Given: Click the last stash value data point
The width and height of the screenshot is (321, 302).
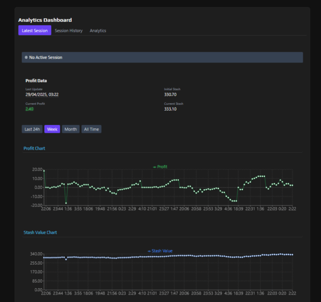Looking at the screenshot, I should coord(292,255).
